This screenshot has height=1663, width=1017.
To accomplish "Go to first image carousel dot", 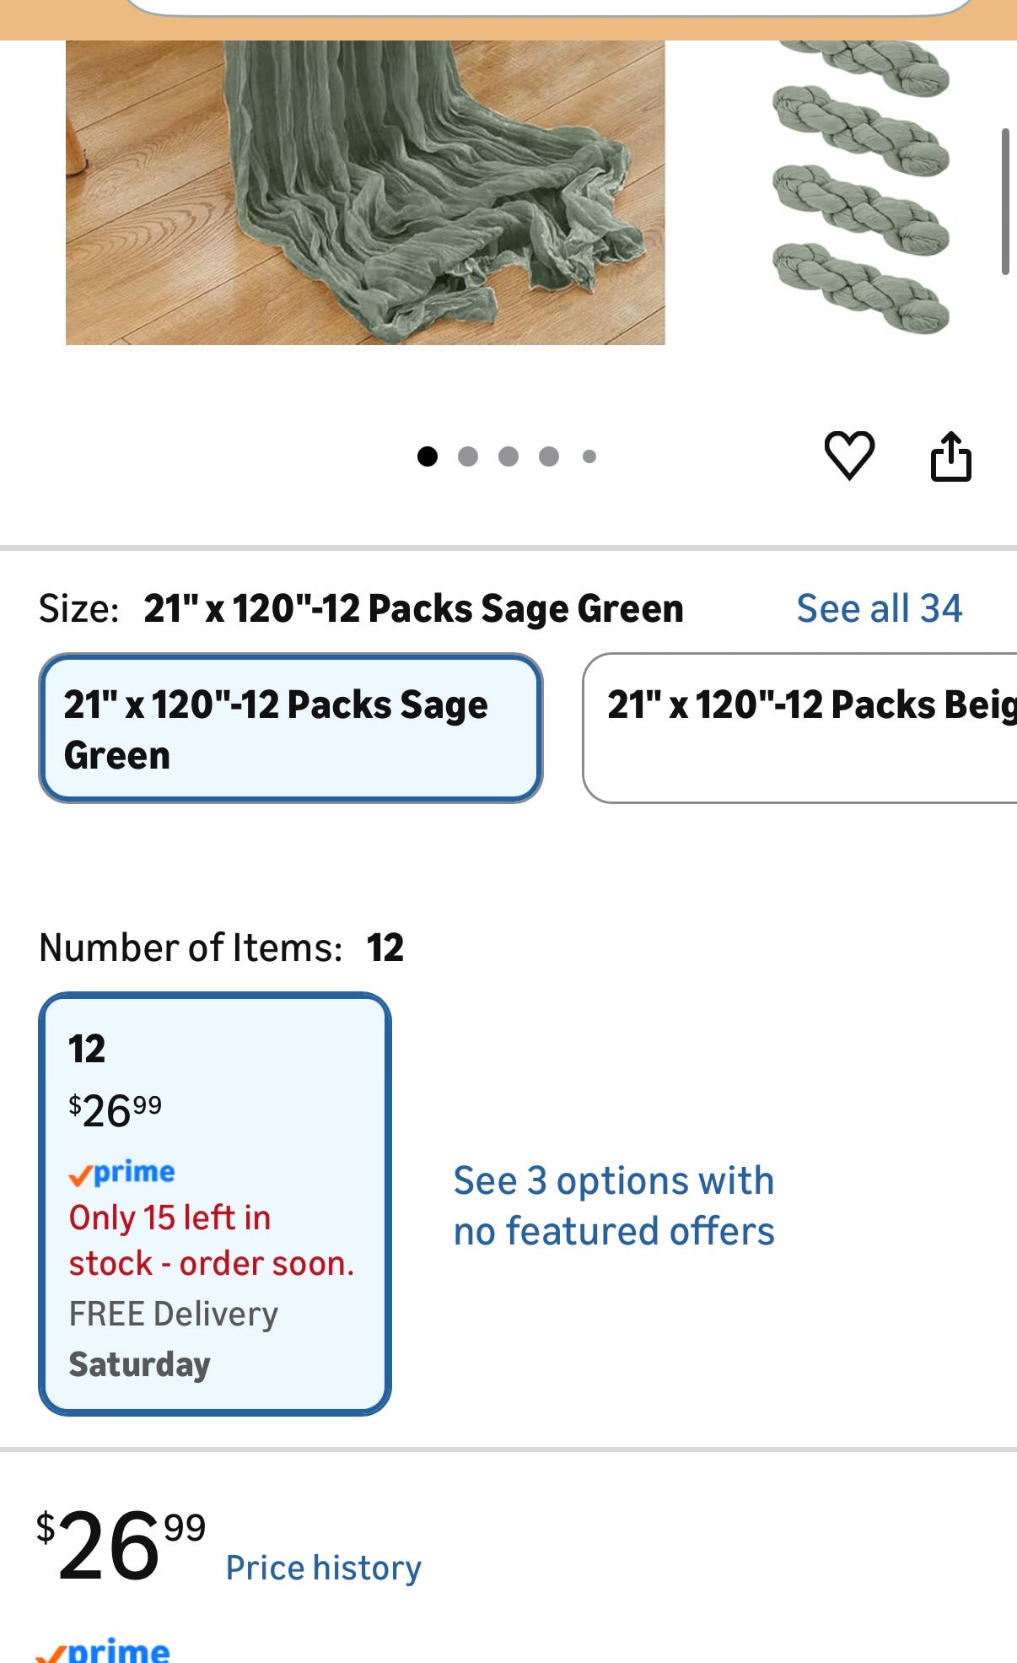I will 428,456.
